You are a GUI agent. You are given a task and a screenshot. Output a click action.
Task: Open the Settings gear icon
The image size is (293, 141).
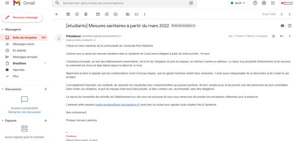tap(264, 3)
